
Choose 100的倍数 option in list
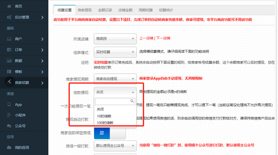tap(105, 123)
